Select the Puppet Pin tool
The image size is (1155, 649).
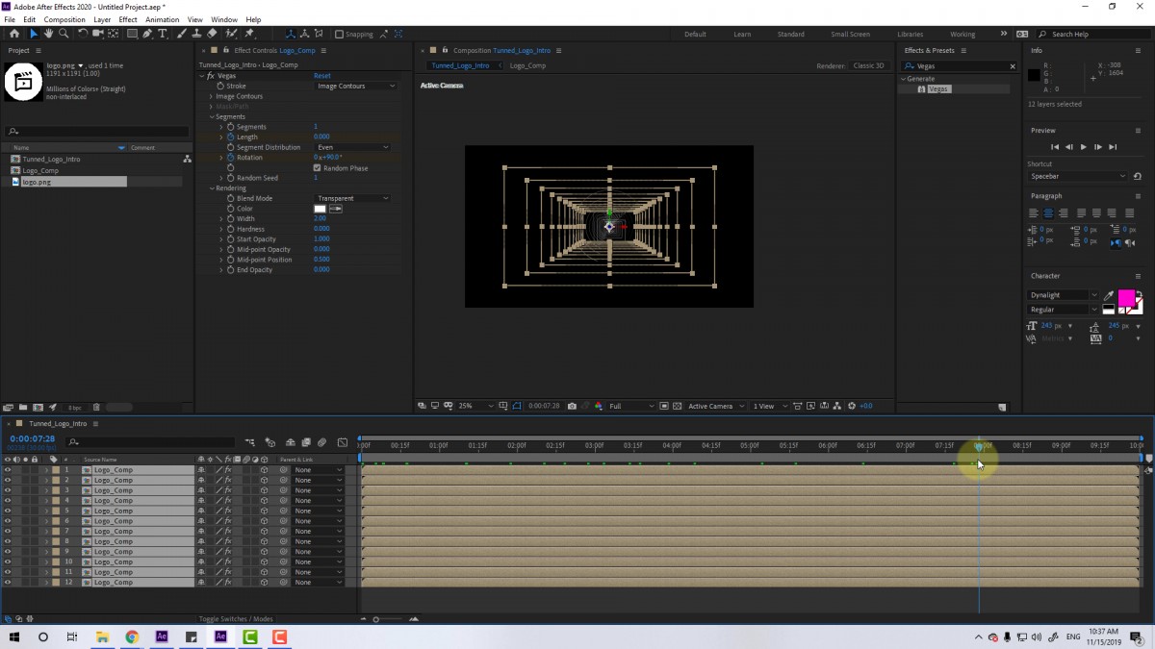(x=249, y=34)
